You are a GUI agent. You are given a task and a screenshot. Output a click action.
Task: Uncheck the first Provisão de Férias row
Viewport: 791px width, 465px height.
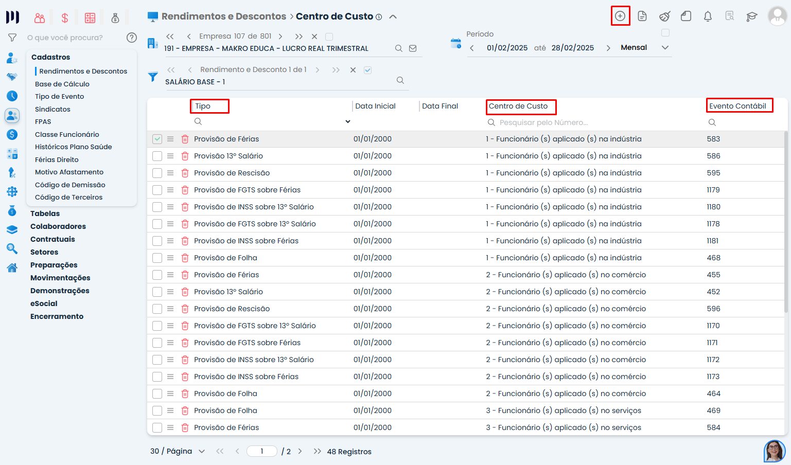[157, 139]
